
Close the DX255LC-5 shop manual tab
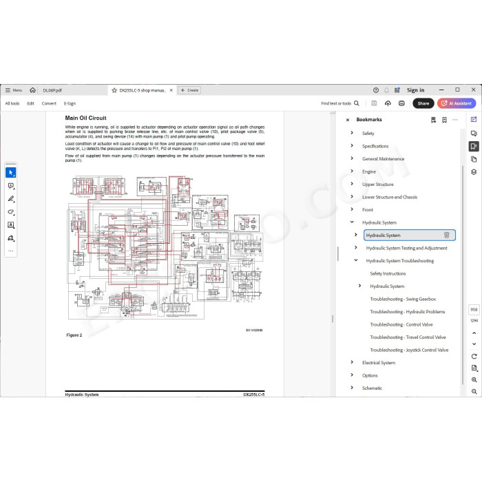click(x=171, y=90)
